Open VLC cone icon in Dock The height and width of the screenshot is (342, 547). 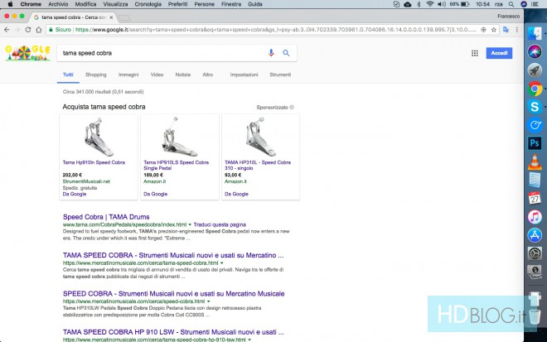[535, 161]
